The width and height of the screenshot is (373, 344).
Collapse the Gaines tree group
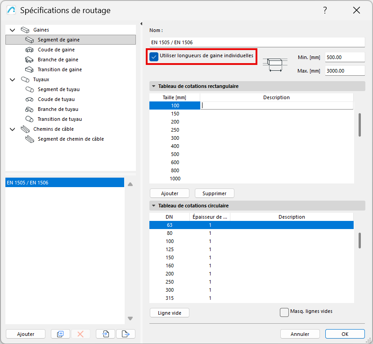12,30
